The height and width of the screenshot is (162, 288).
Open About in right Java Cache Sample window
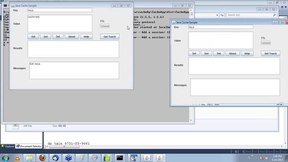tap(233, 54)
